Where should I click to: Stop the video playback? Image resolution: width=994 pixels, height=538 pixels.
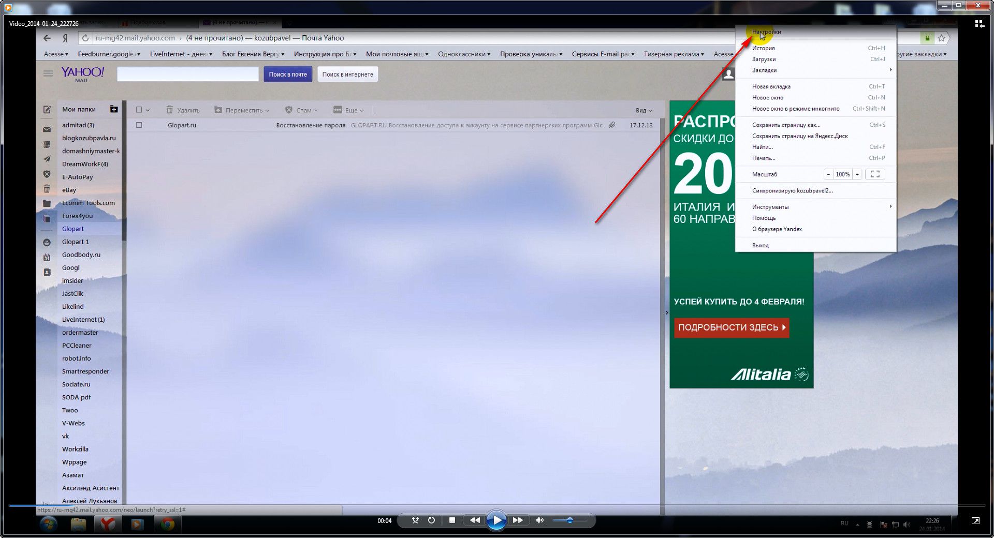point(452,520)
